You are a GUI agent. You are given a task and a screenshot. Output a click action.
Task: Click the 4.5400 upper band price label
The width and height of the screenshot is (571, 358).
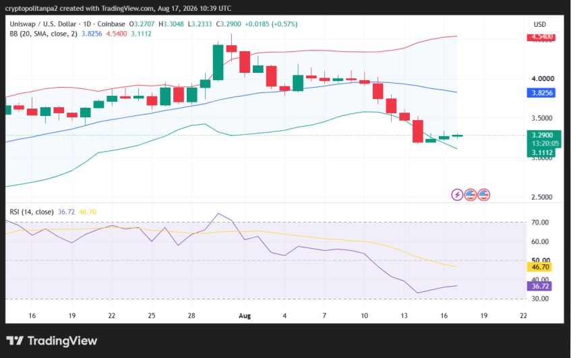541,37
